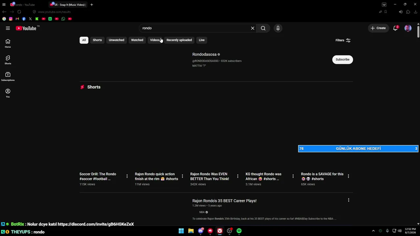Go to the YouTube logo home page
The height and width of the screenshot is (236, 420).
[26, 28]
